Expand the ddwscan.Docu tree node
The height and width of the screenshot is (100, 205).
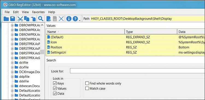coord(12,86)
